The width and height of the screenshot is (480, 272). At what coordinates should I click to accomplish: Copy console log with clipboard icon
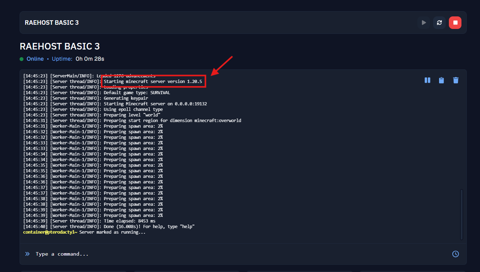(442, 80)
